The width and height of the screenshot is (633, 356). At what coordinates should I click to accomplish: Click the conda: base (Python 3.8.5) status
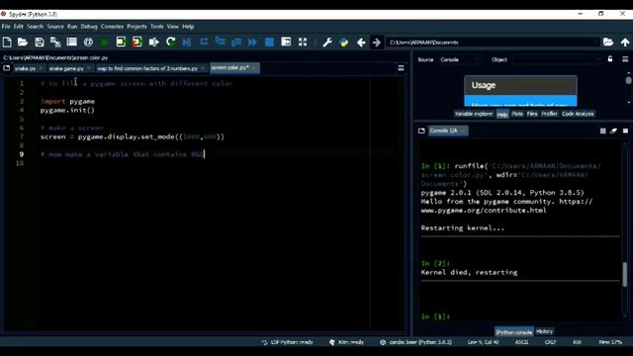416,342
